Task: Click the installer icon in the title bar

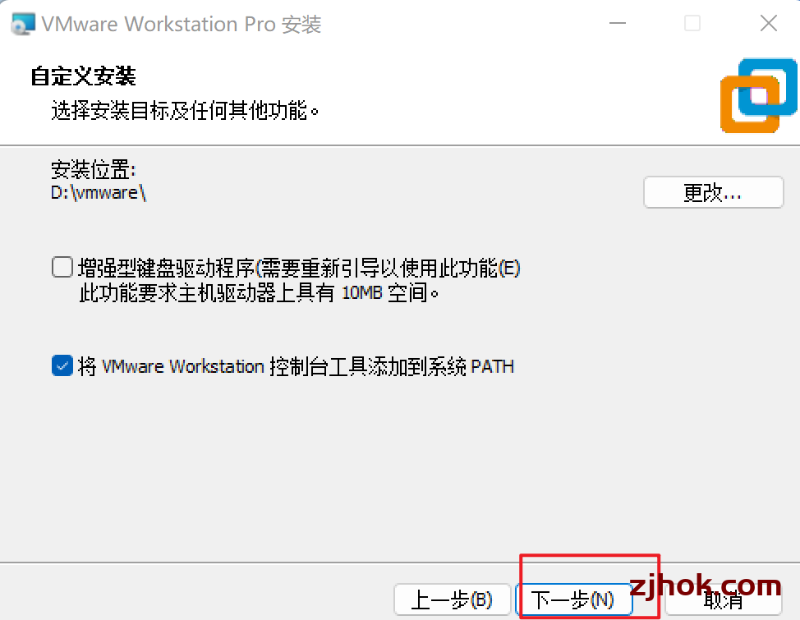Action: tap(24, 24)
